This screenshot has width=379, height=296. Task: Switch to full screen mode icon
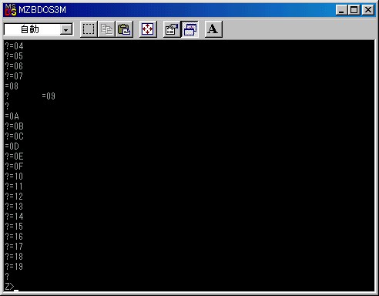148,29
